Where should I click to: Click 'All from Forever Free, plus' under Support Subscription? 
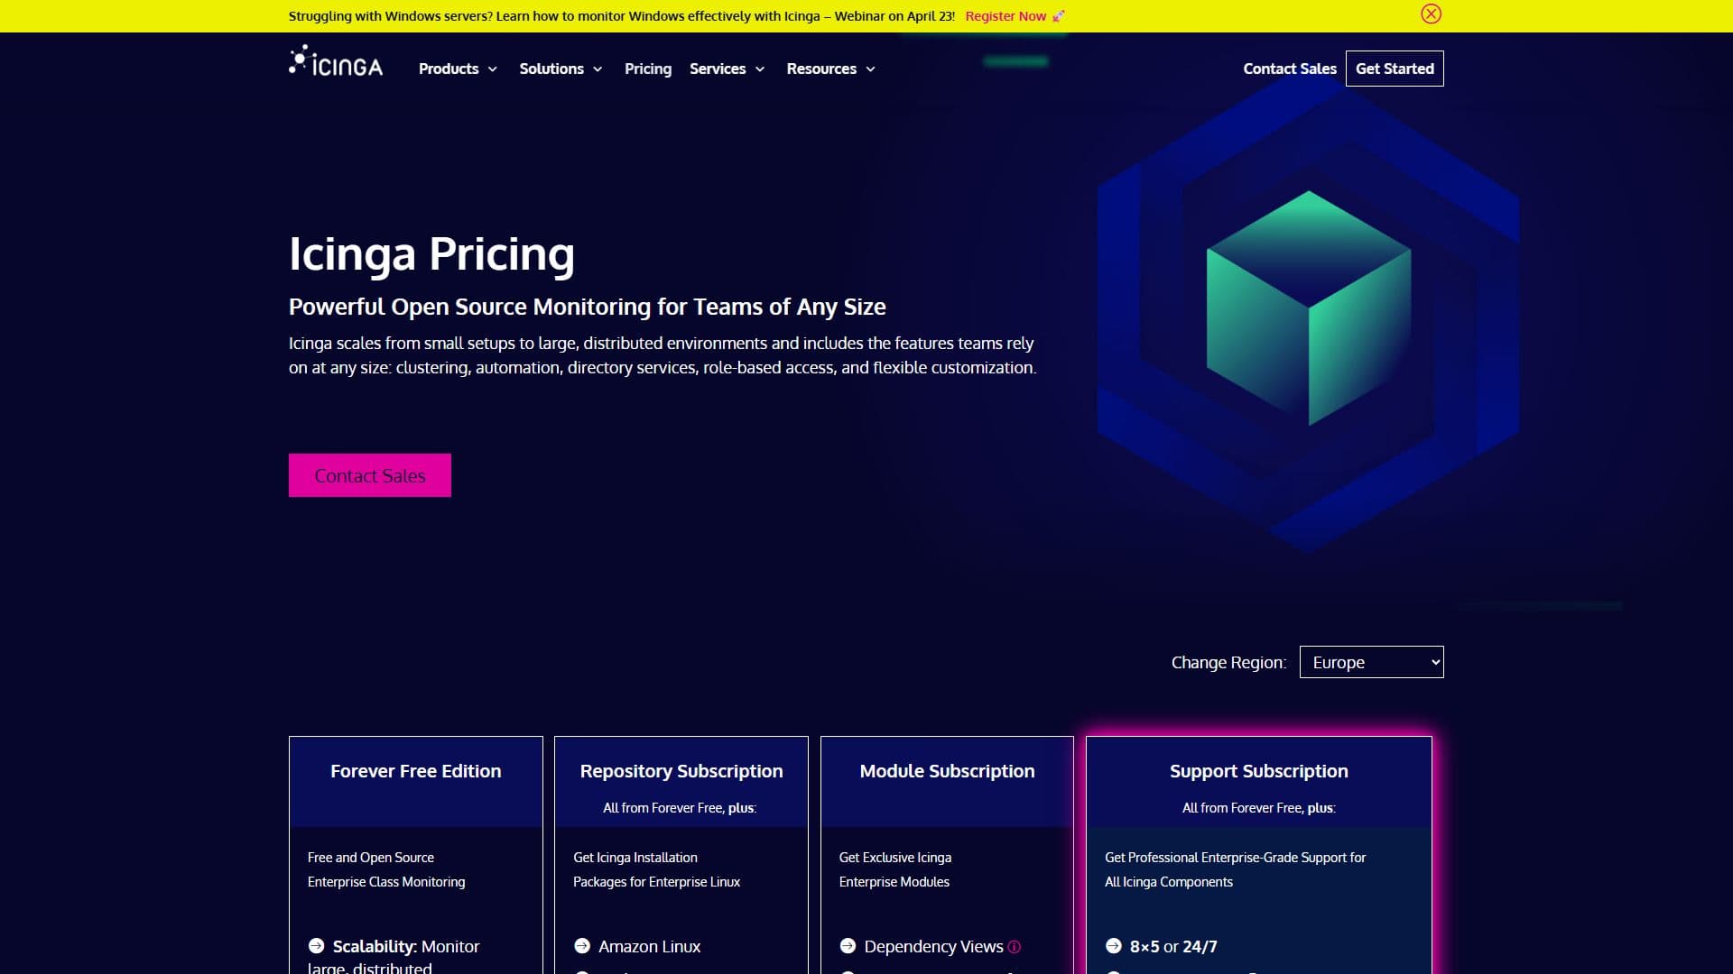(x=1259, y=808)
